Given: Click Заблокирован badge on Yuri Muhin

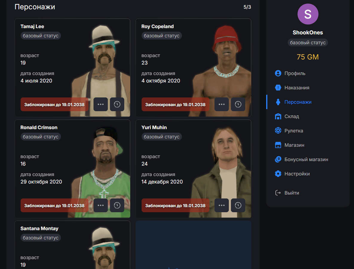Looking at the screenshot, I should [x=175, y=205].
